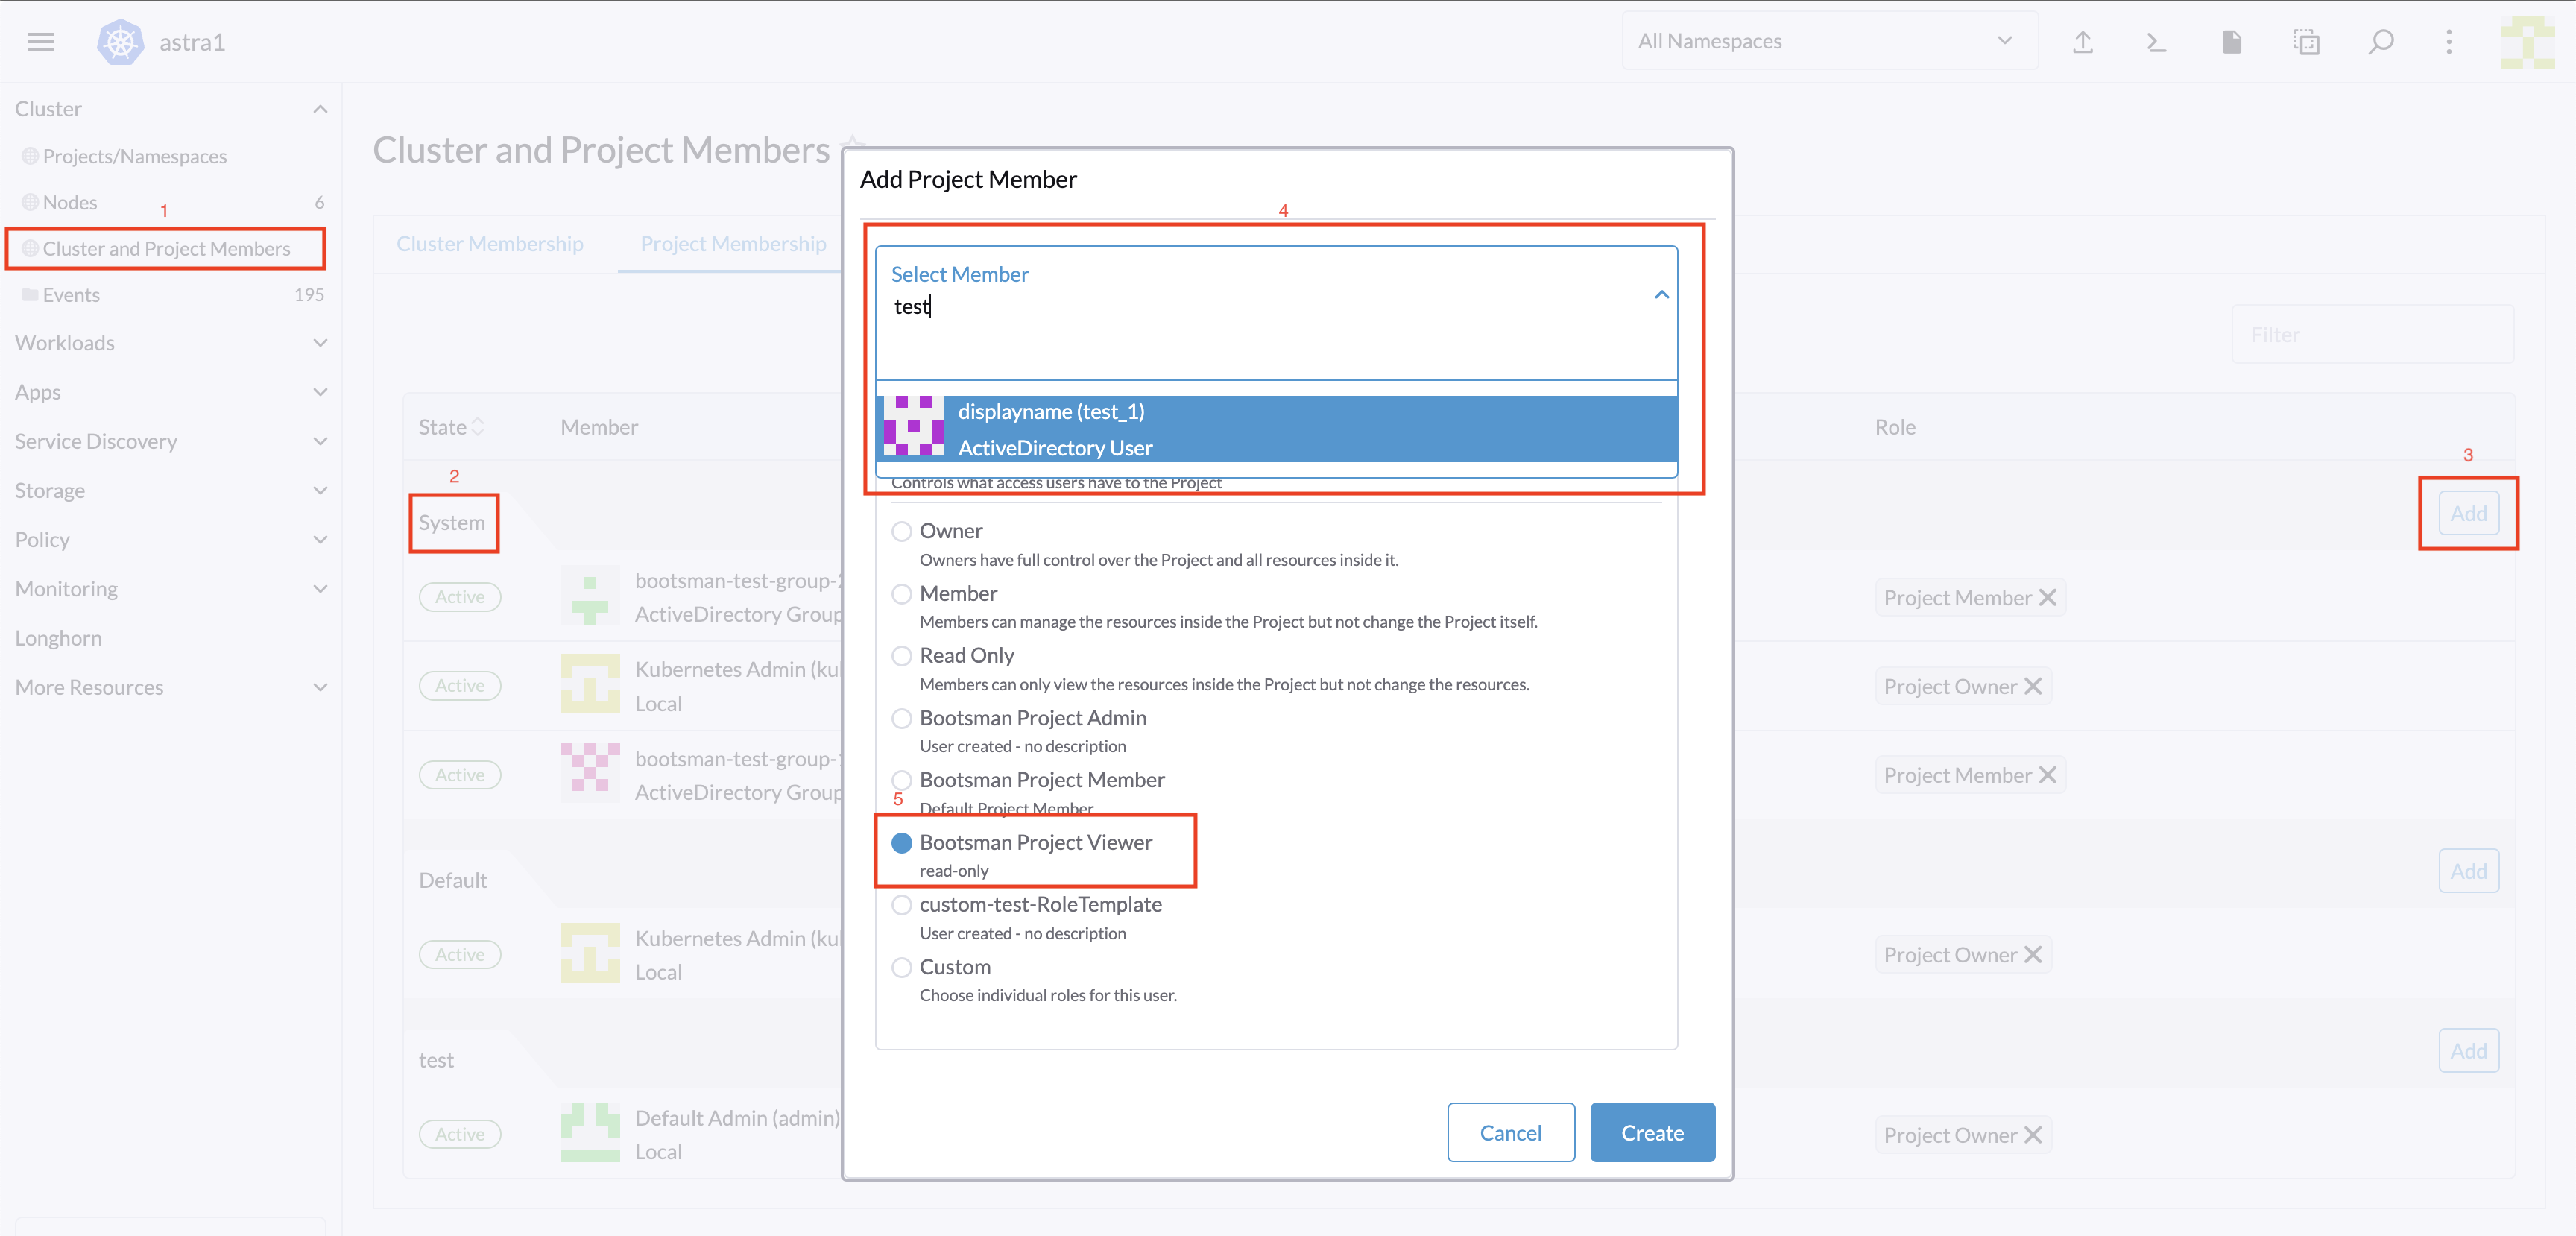Open the three-dot more options menu
2576x1236 pixels.
2449,42
